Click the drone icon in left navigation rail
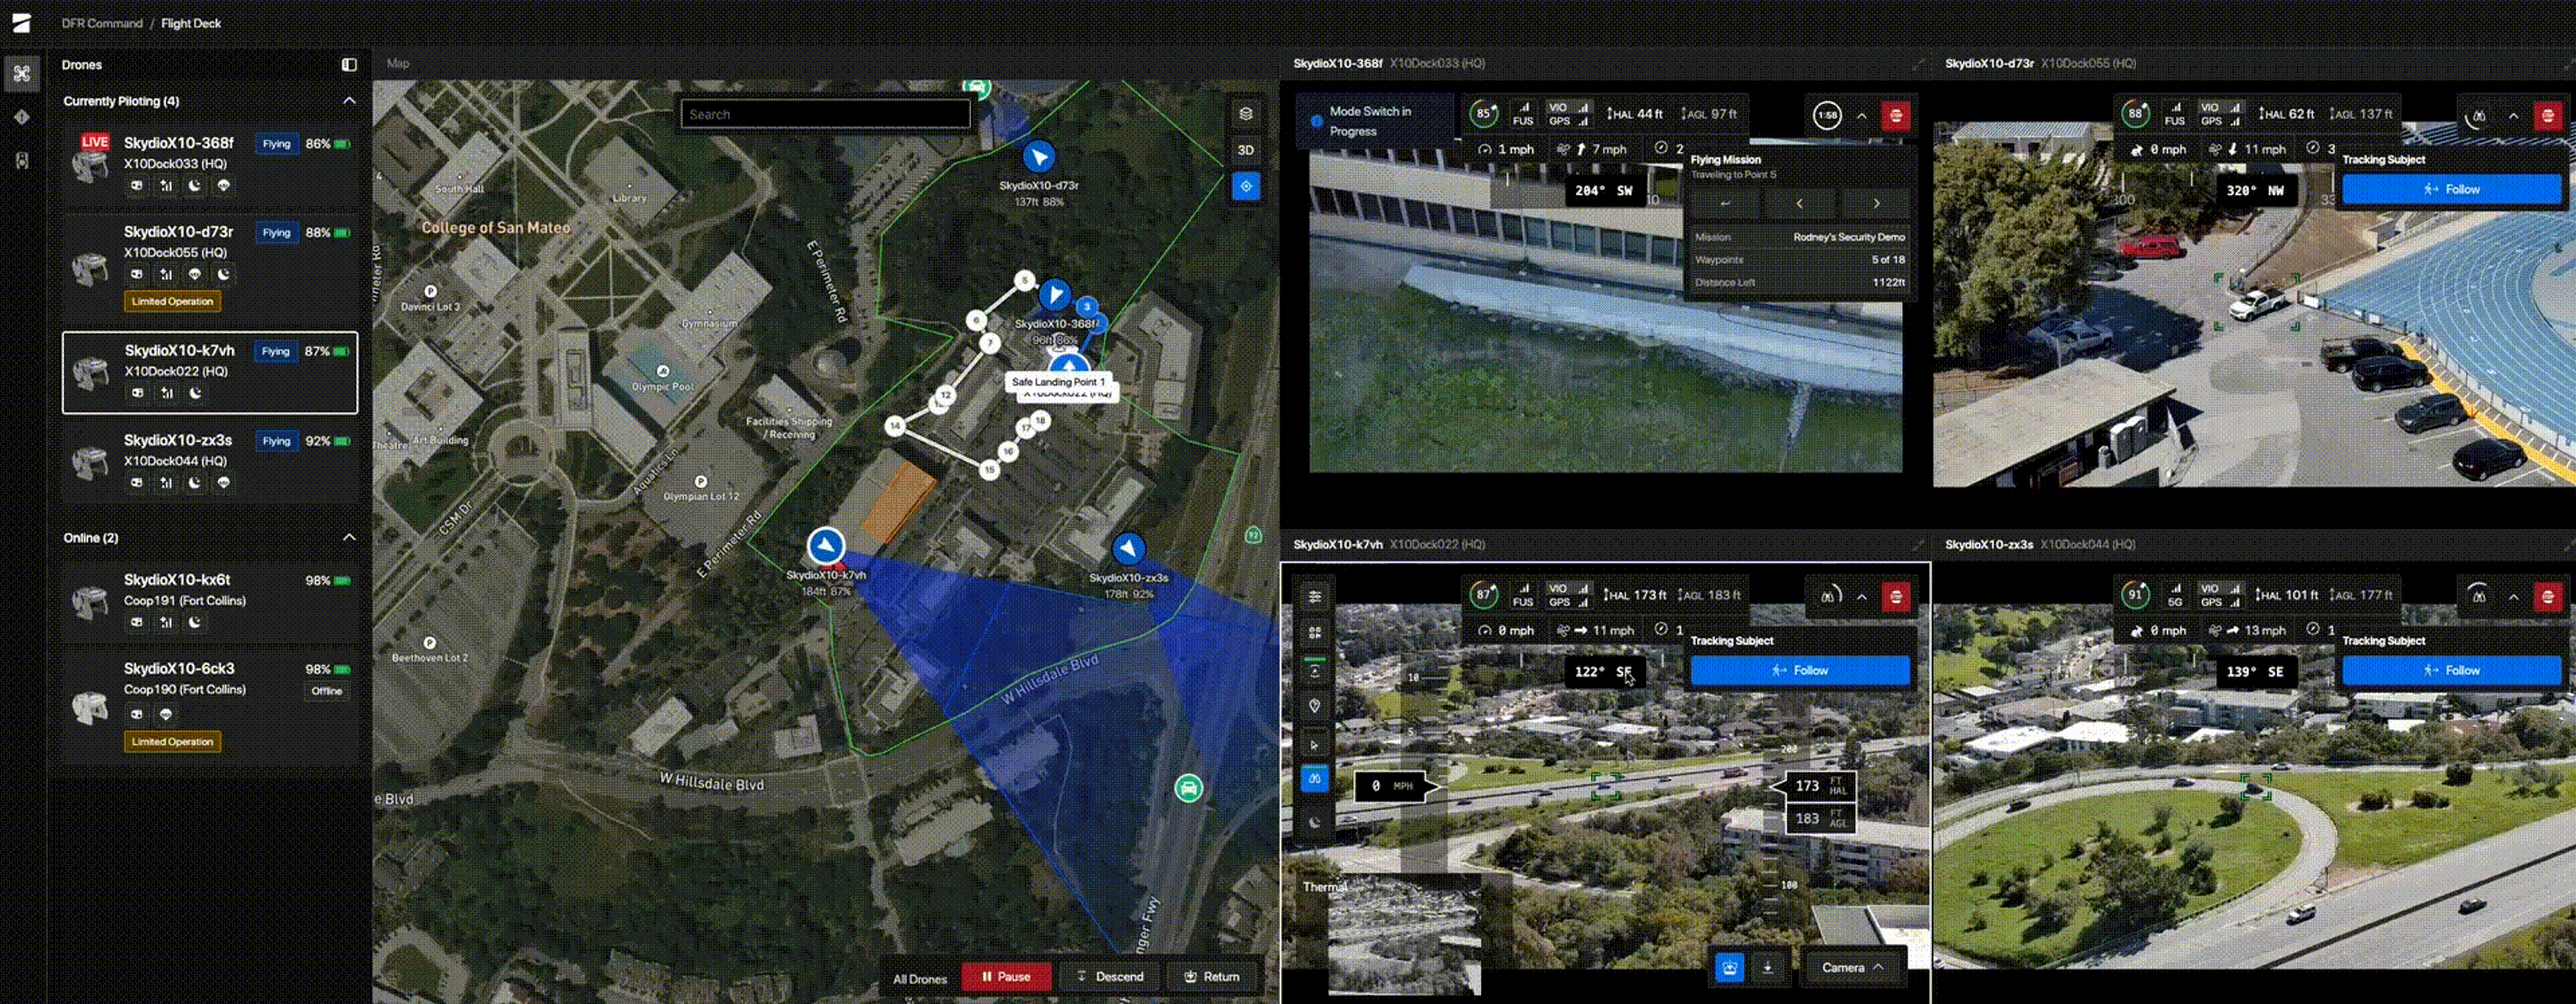Viewport: 2576px width, 1004px height. [22, 73]
